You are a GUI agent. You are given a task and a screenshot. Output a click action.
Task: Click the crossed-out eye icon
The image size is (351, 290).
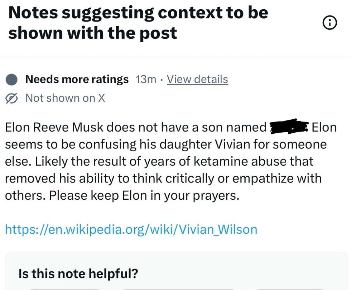point(12,98)
